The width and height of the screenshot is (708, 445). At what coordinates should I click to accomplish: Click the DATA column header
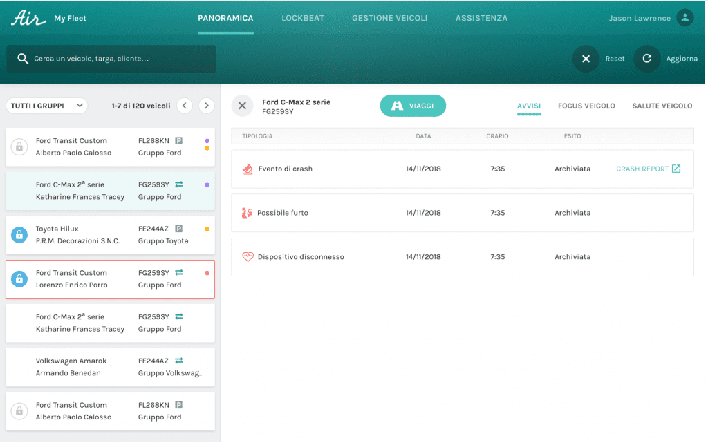(x=423, y=136)
